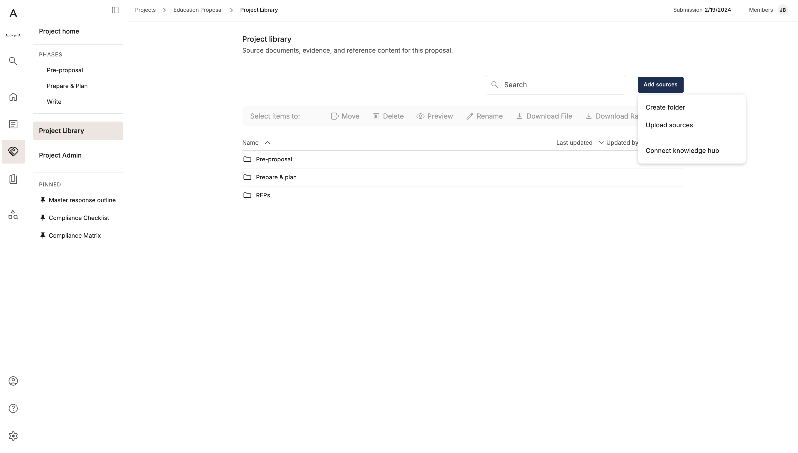
Task: Click the Members label in the header
Action: (x=761, y=10)
